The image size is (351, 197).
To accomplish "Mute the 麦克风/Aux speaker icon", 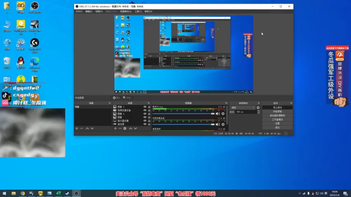I will pos(218,114).
